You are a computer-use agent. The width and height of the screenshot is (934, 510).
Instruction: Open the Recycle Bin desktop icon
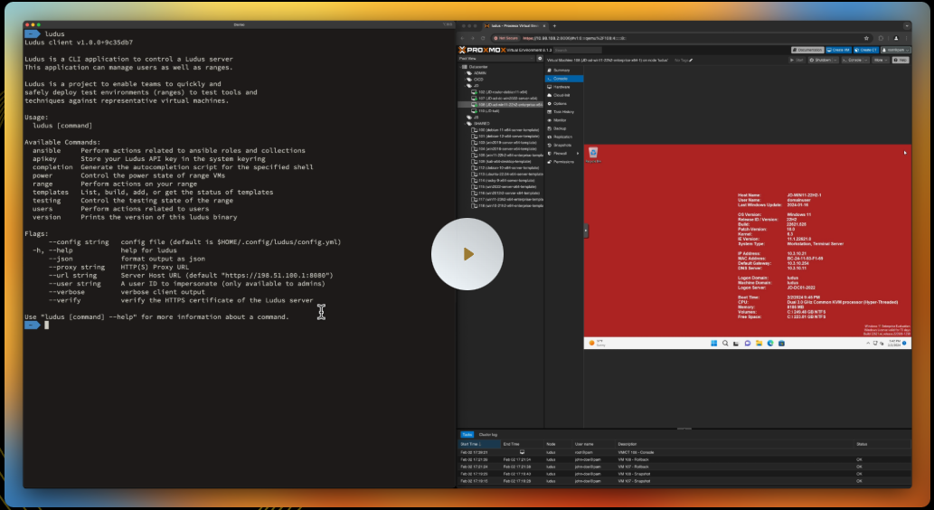(593, 155)
